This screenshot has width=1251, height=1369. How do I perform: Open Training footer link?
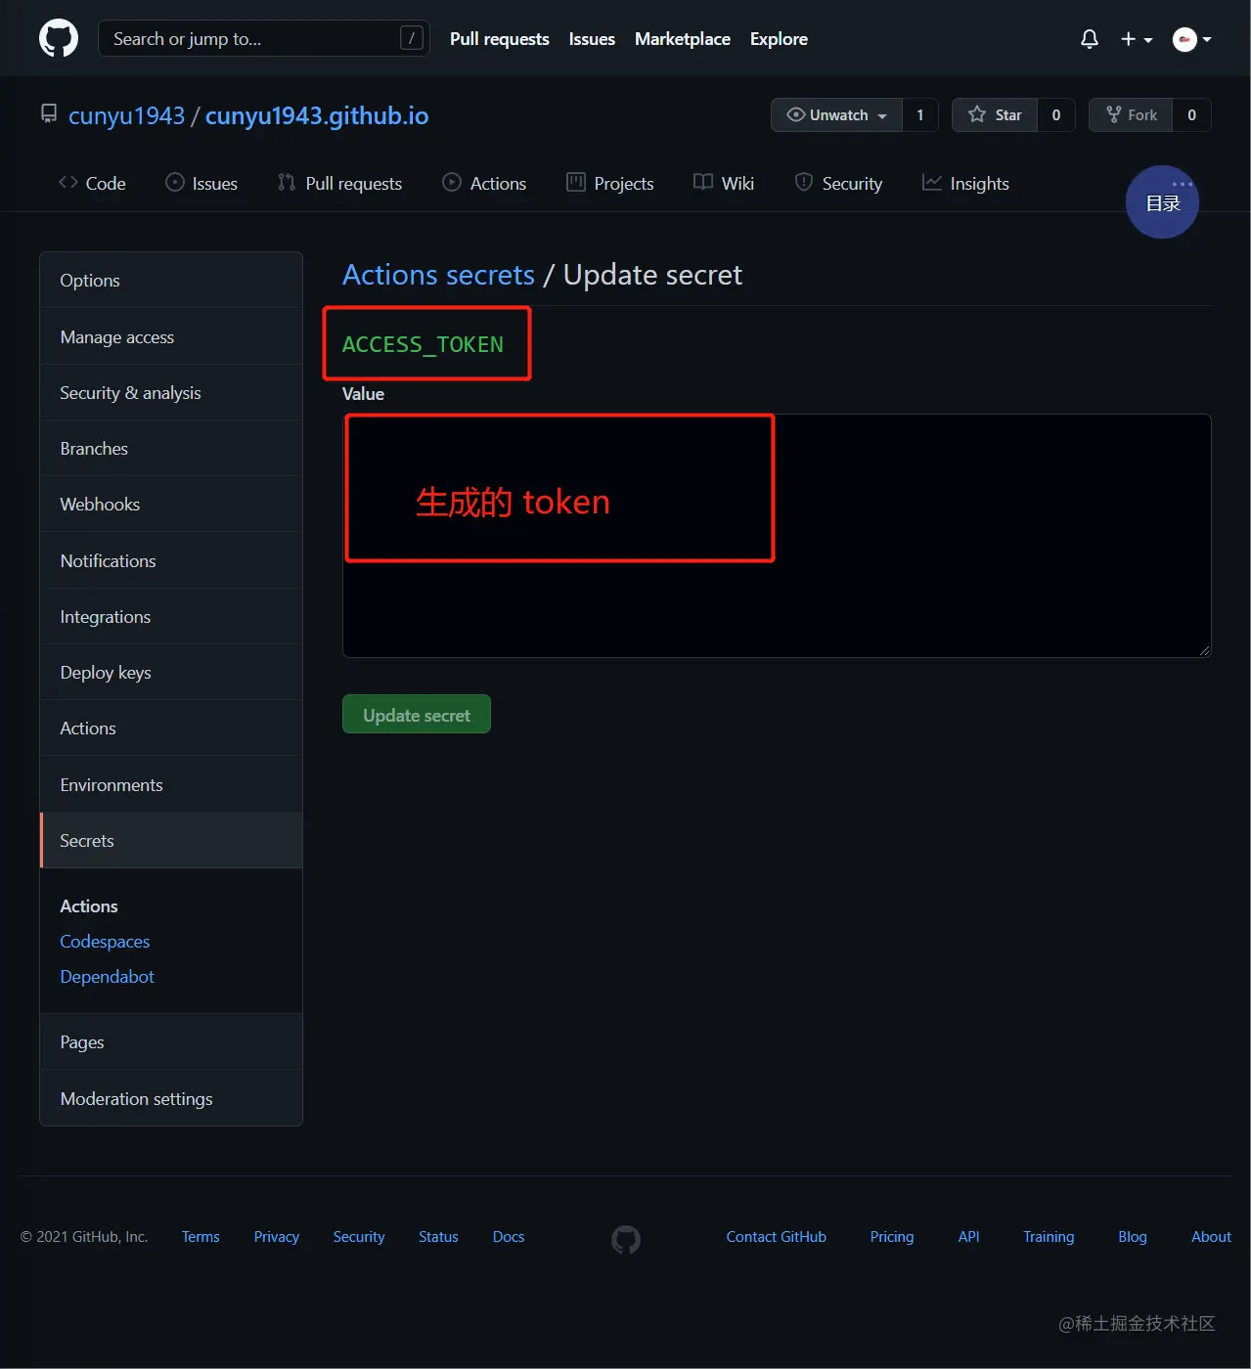1049,1237
